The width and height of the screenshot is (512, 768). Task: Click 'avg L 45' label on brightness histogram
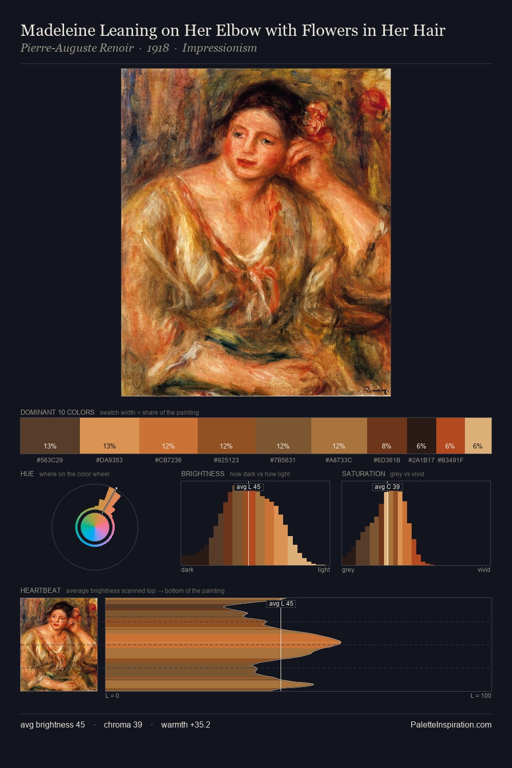pos(248,487)
